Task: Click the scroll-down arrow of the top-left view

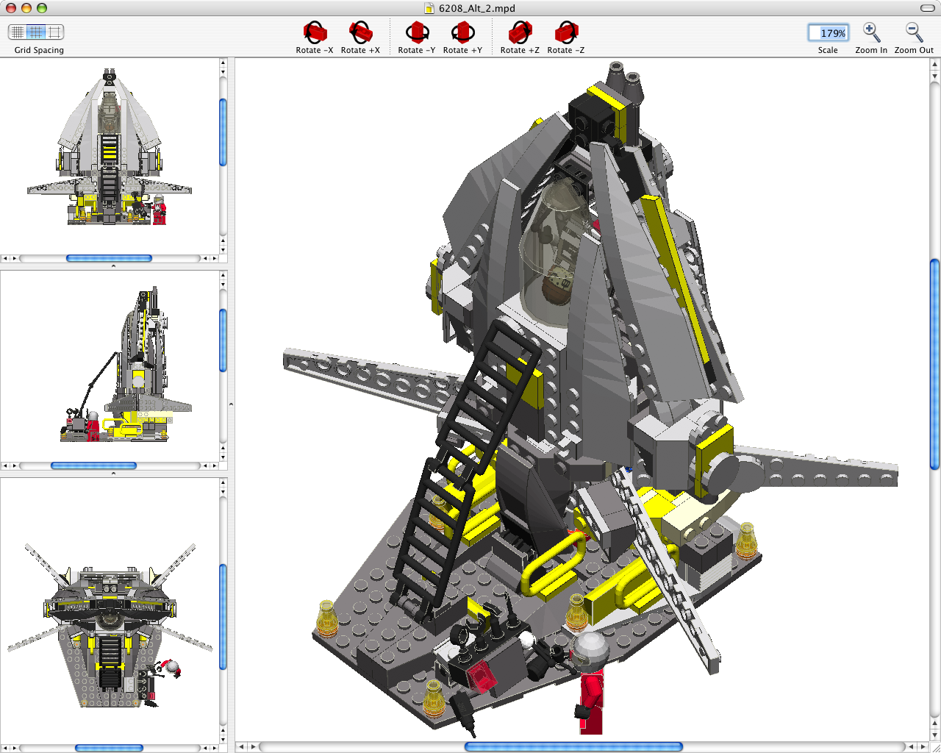Action: pos(223,250)
